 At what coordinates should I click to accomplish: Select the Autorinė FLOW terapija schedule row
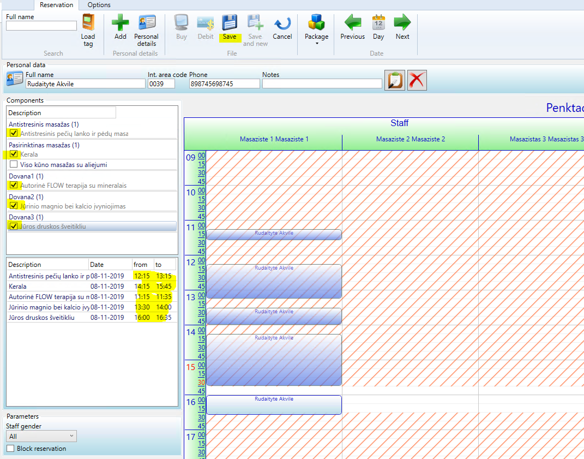[92, 297]
